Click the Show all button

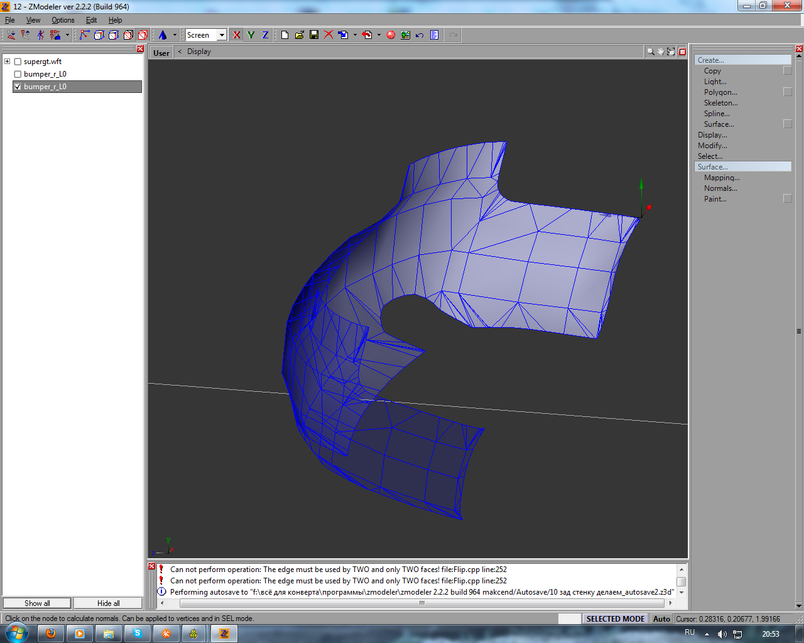(x=37, y=603)
